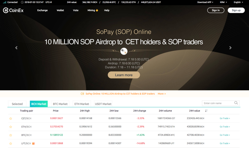Click the Trading pair column header

pyautogui.click(x=27, y=111)
